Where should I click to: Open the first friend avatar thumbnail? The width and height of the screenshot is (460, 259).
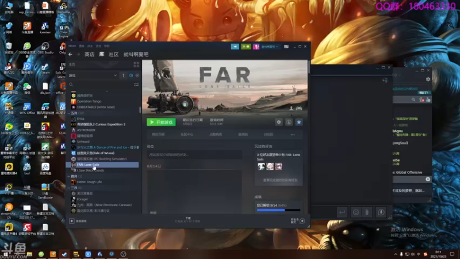(261, 166)
